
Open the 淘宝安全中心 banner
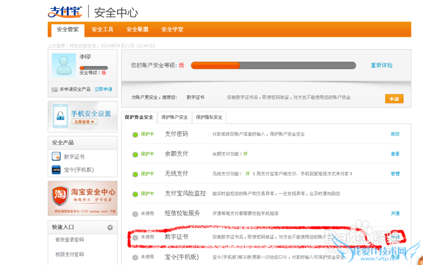82,199
